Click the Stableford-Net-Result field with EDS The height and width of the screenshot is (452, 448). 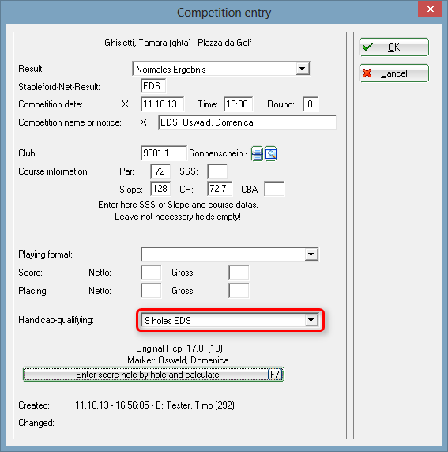pyautogui.click(x=153, y=86)
